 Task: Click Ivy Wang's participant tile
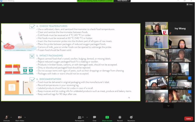[180, 28]
